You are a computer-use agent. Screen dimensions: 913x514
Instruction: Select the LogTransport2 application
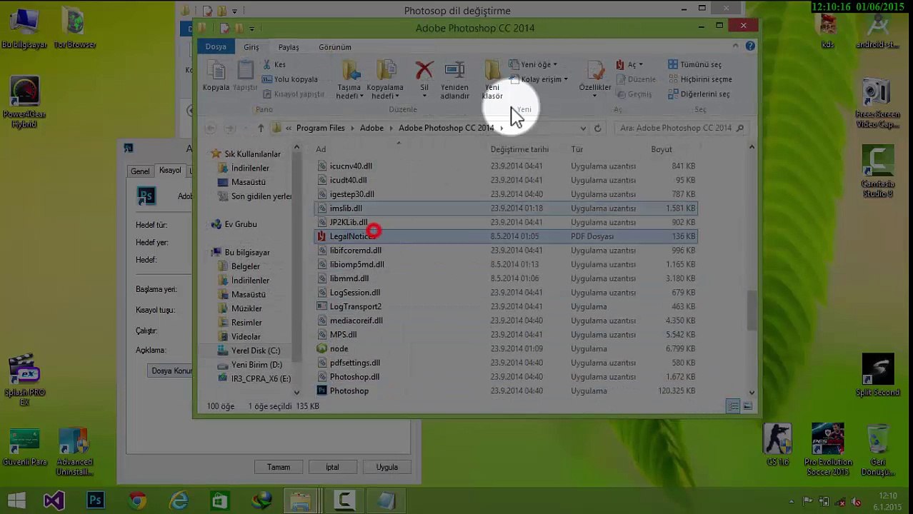tap(355, 306)
